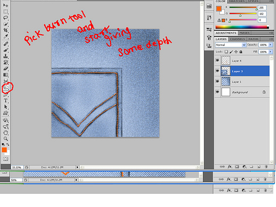Select the Rectangular Marquee tool
The image size is (276, 207).
coord(6,12)
